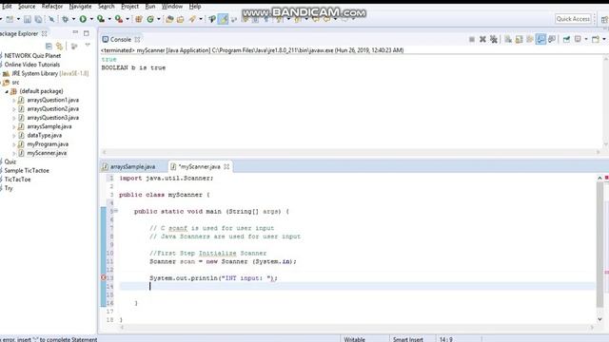Open the Navigate menu
The height and width of the screenshot is (342, 609).
80,7
